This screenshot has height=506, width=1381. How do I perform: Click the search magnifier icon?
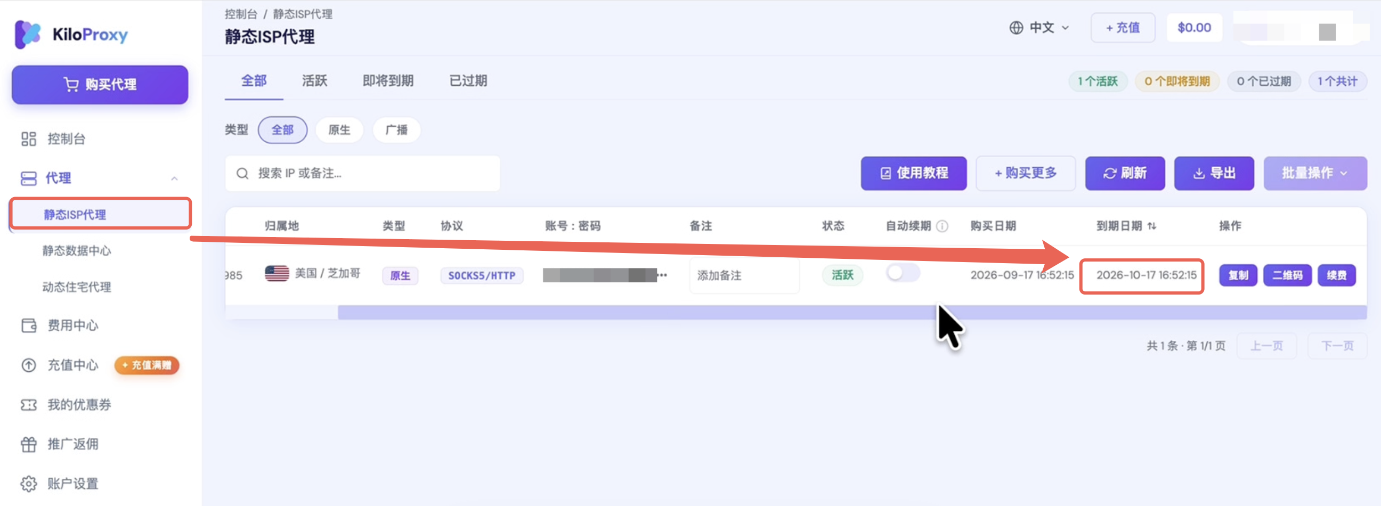point(242,173)
